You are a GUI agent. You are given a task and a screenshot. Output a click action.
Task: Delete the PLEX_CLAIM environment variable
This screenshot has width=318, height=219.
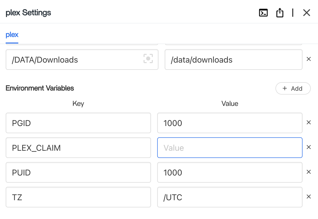(308, 147)
